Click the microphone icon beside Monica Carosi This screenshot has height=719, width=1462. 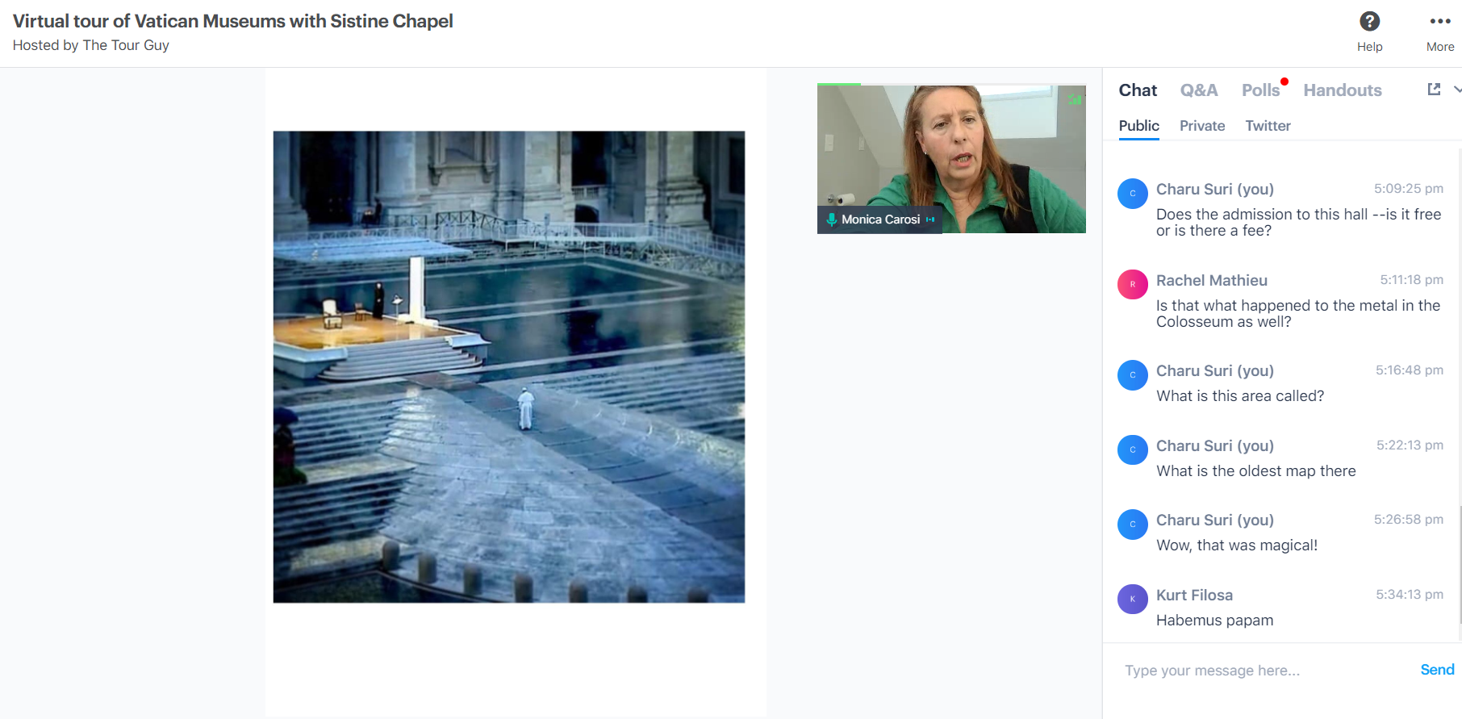[x=831, y=219]
